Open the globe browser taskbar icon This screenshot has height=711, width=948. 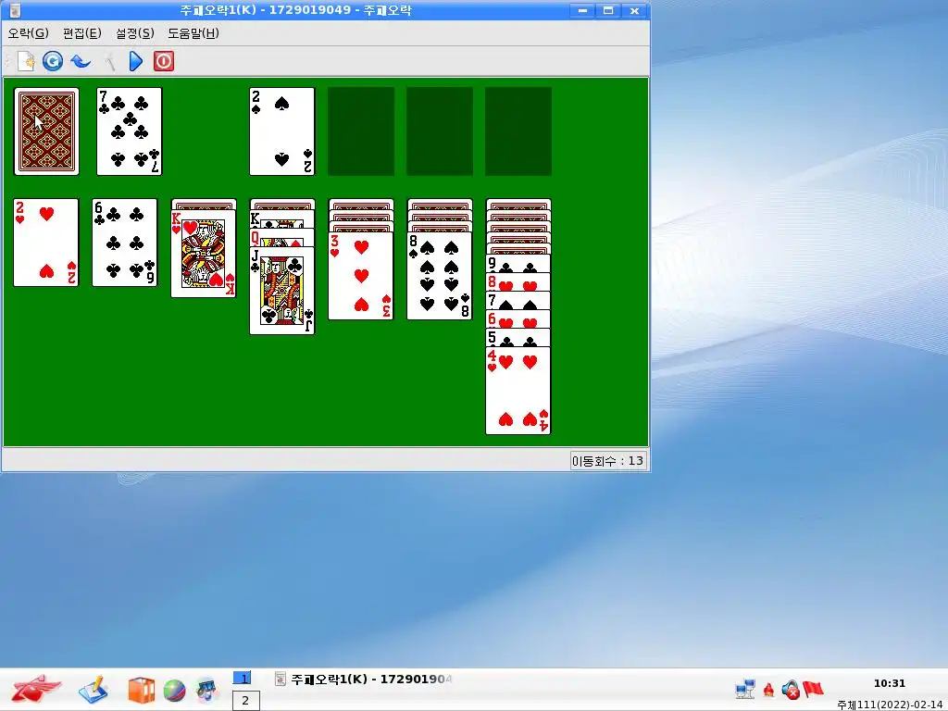tap(174, 691)
